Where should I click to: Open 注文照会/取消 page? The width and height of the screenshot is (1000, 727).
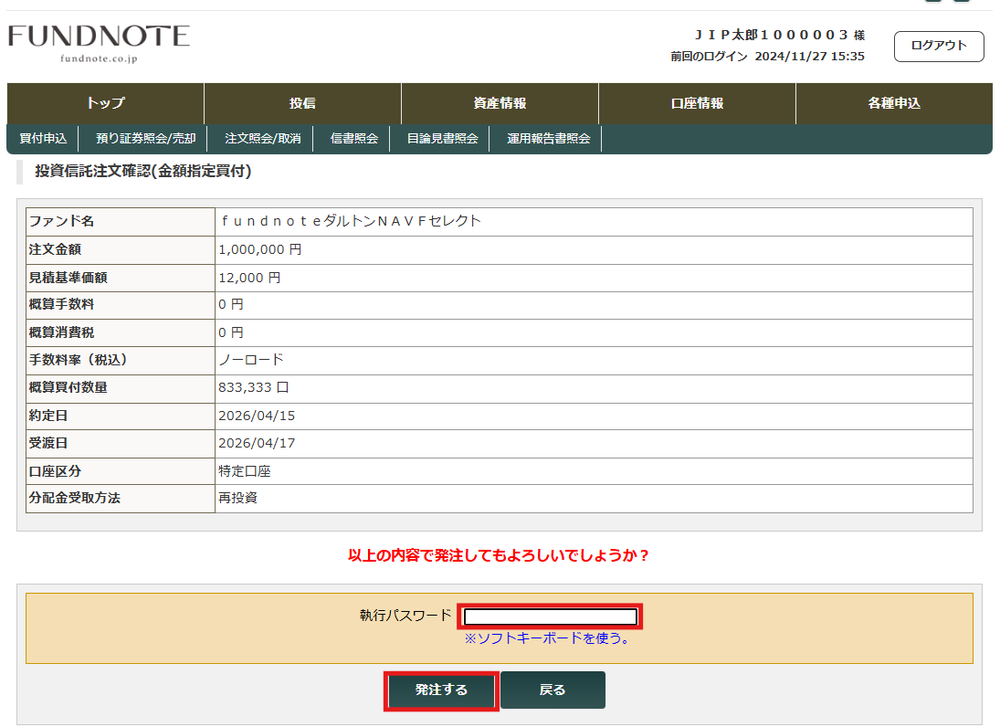coord(263,138)
